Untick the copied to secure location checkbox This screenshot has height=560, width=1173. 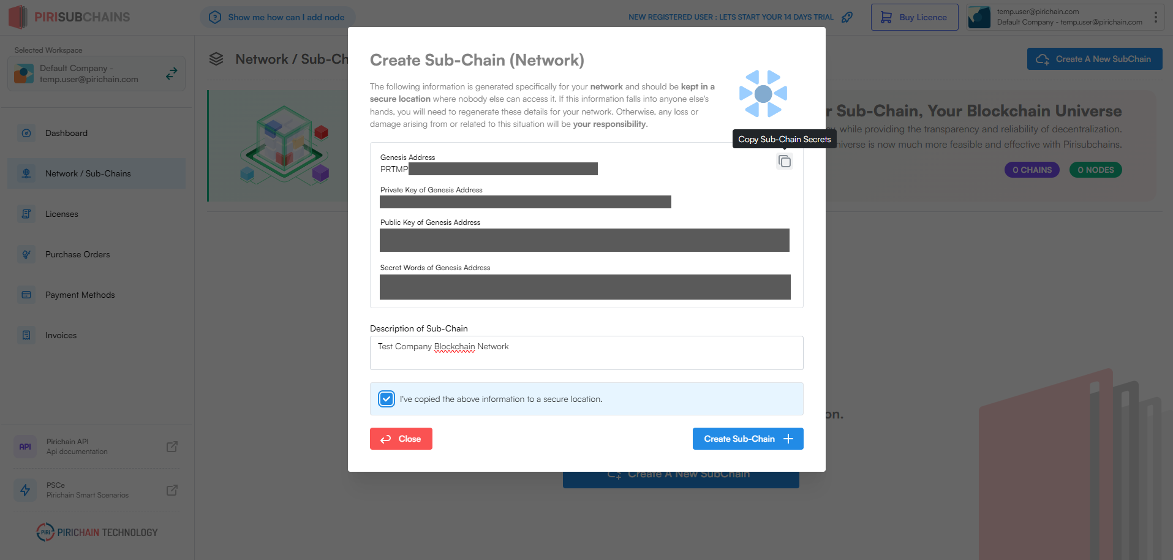pos(387,399)
